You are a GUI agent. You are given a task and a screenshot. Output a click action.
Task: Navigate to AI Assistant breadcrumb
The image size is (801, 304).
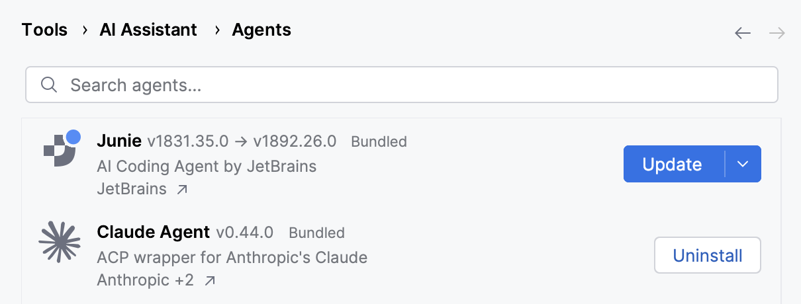(x=148, y=30)
